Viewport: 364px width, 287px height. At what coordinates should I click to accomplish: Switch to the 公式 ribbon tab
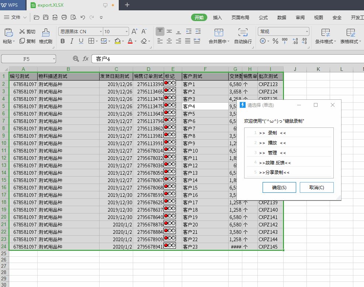click(x=263, y=17)
